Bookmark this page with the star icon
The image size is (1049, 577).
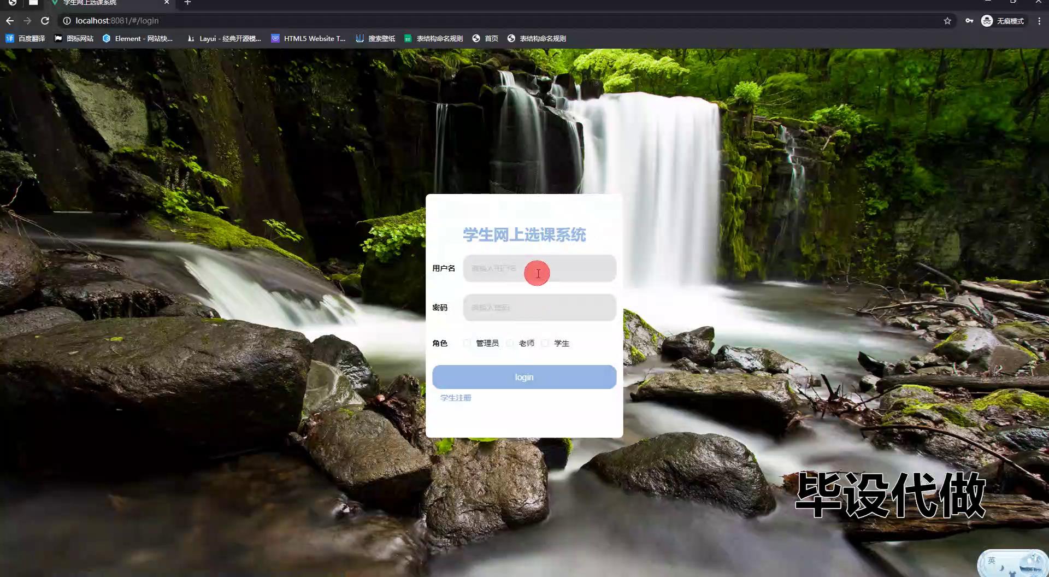click(x=947, y=21)
